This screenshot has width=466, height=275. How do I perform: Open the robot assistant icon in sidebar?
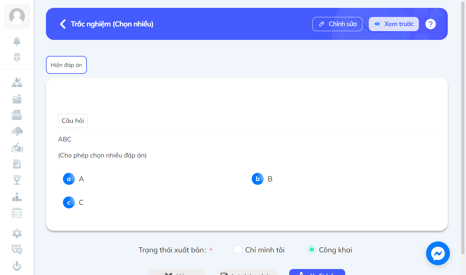pos(17,57)
